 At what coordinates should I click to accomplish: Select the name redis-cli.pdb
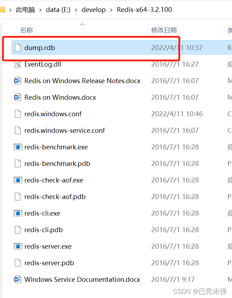[x=43, y=230]
